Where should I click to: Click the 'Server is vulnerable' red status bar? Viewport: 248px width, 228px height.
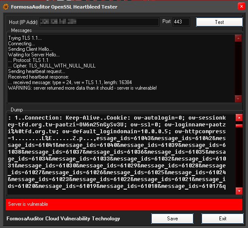click(124, 204)
